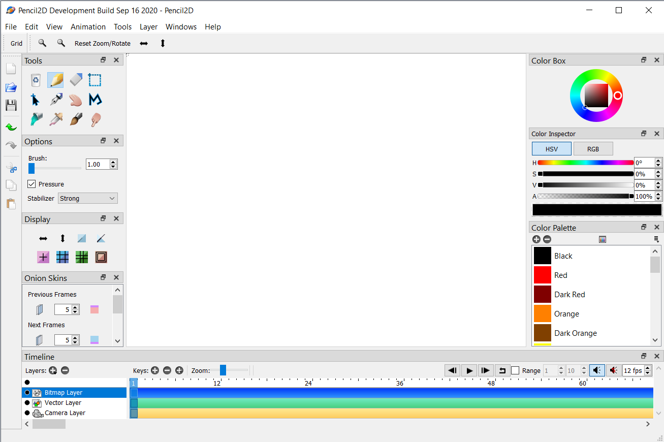Toggle Camera Layer visibility dot
Image resolution: width=664 pixels, height=442 pixels.
click(x=27, y=413)
